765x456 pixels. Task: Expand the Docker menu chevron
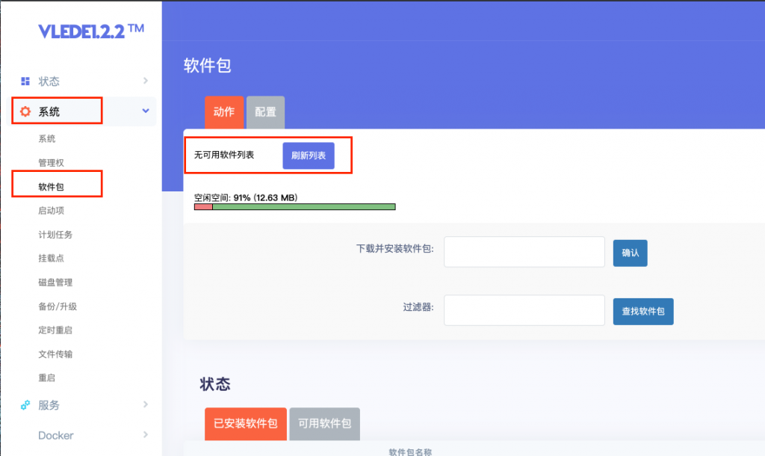[x=146, y=434]
